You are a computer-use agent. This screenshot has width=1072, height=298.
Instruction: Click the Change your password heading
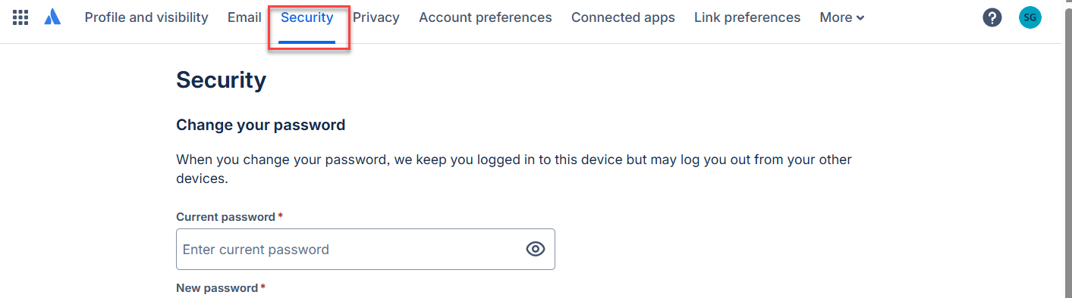pyautogui.click(x=261, y=125)
